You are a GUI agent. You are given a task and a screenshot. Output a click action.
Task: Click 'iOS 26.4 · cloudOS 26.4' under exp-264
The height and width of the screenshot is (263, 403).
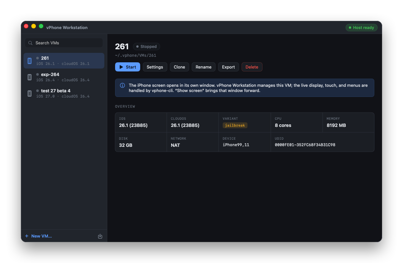pos(63,80)
